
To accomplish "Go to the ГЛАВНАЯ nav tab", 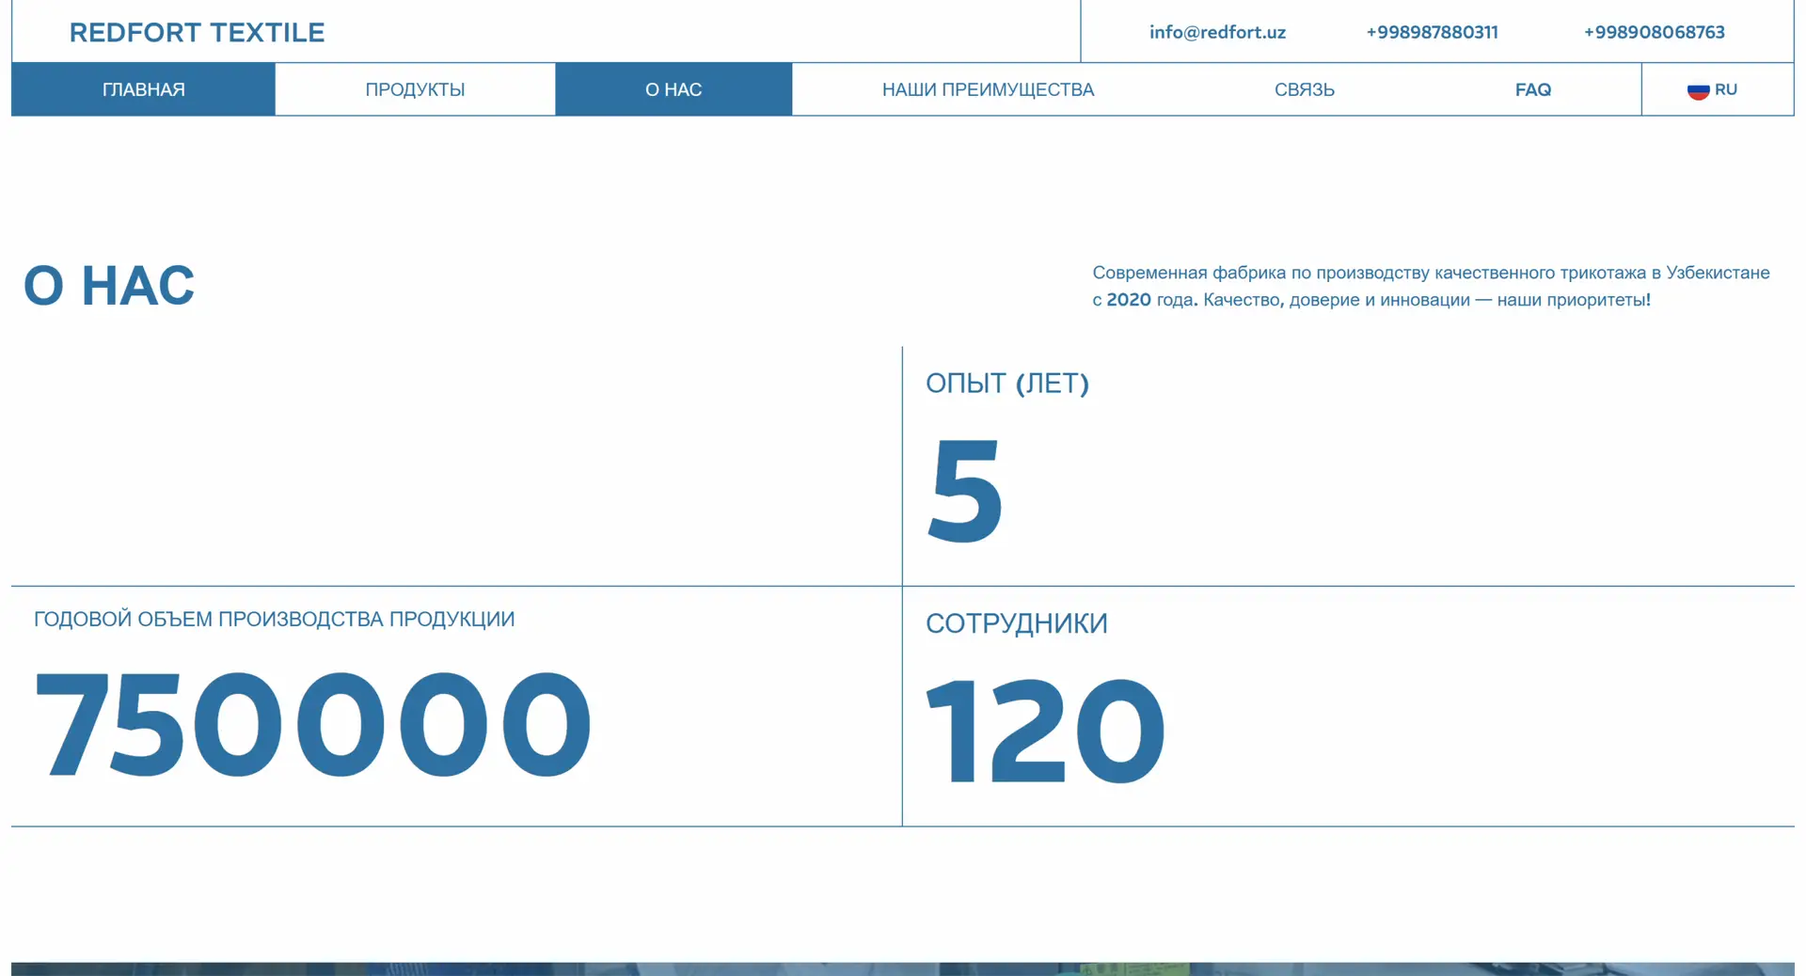I will [143, 89].
